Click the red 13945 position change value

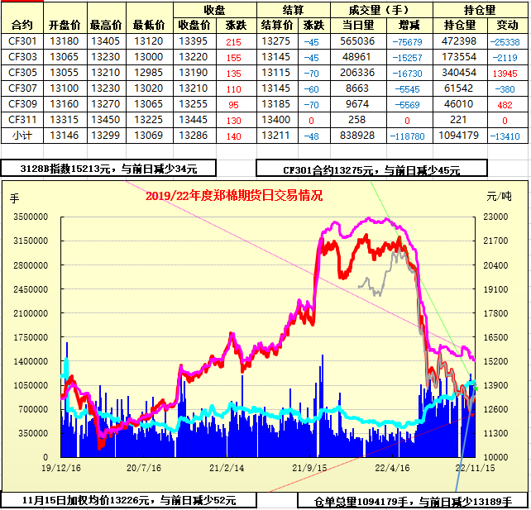pos(504,73)
